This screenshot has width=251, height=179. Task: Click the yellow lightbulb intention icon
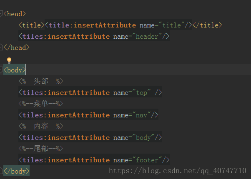(9, 60)
